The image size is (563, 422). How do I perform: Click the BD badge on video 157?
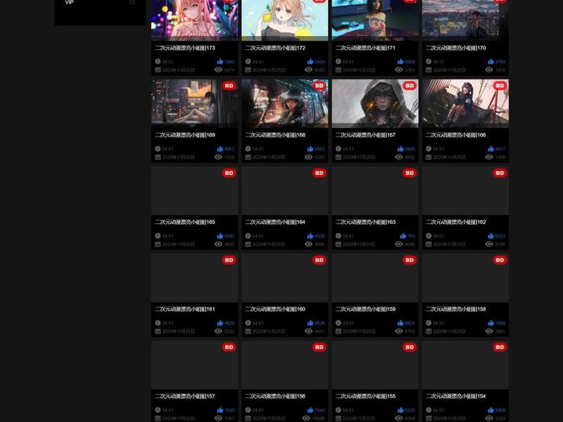[x=229, y=347]
